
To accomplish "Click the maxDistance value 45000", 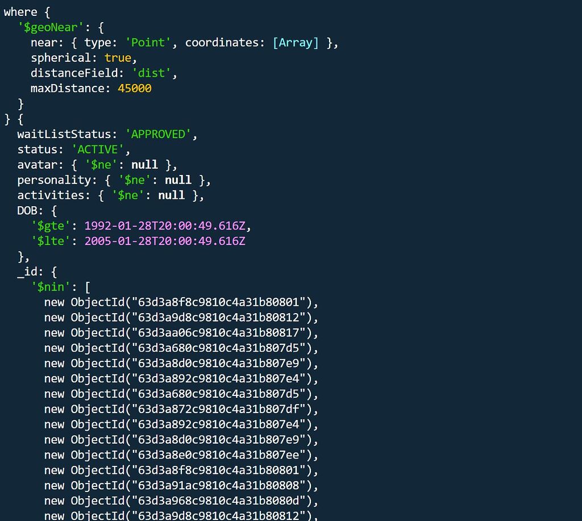I will pyautogui.click(x=135, y=89).
